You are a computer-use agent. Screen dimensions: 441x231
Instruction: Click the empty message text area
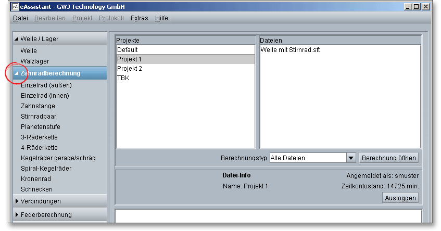268,216
